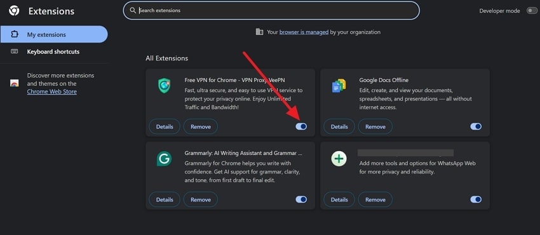This screenshot has width=540, height=235.
Task: Disable the Free VPN VeePN extension toggle
Action: (301, 126)
